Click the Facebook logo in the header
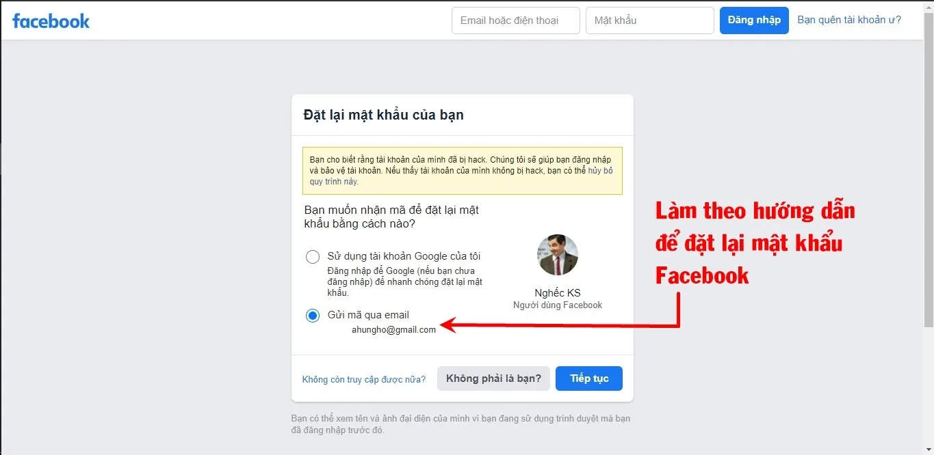This screenshot has height=455, width=934. pos(51,20)
